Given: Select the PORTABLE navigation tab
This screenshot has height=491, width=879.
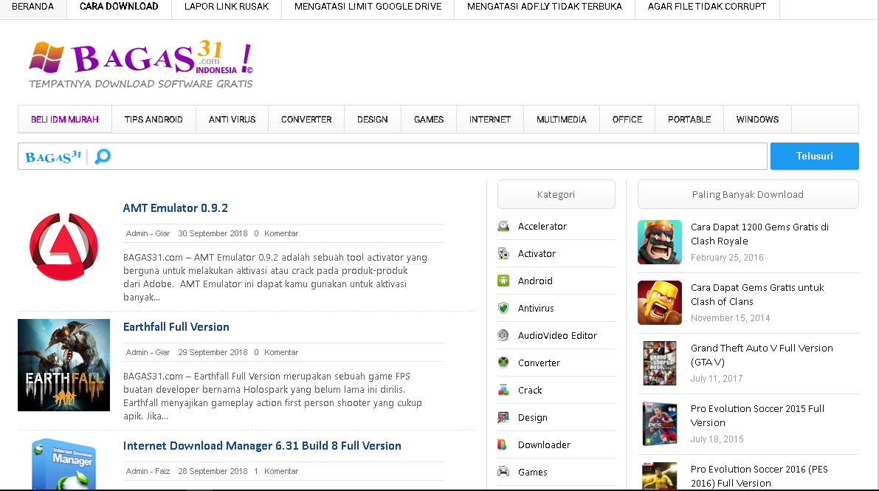Looking at the screenshot, I should (689, 120).
